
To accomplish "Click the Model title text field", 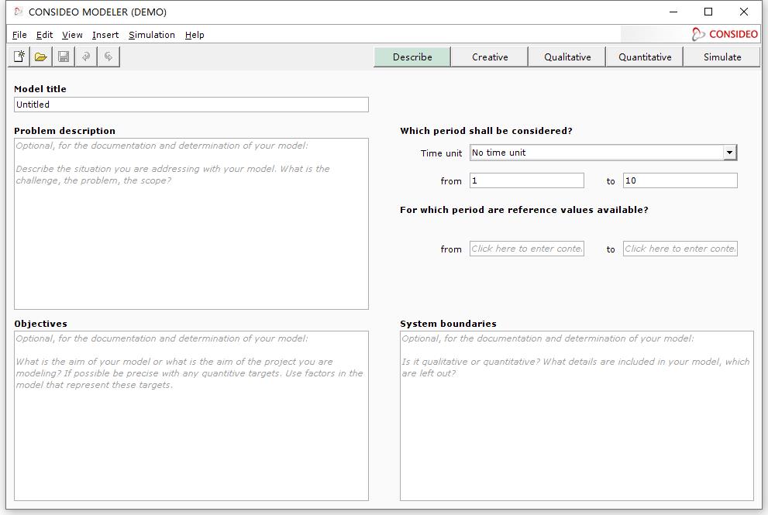I will (191, 105).
